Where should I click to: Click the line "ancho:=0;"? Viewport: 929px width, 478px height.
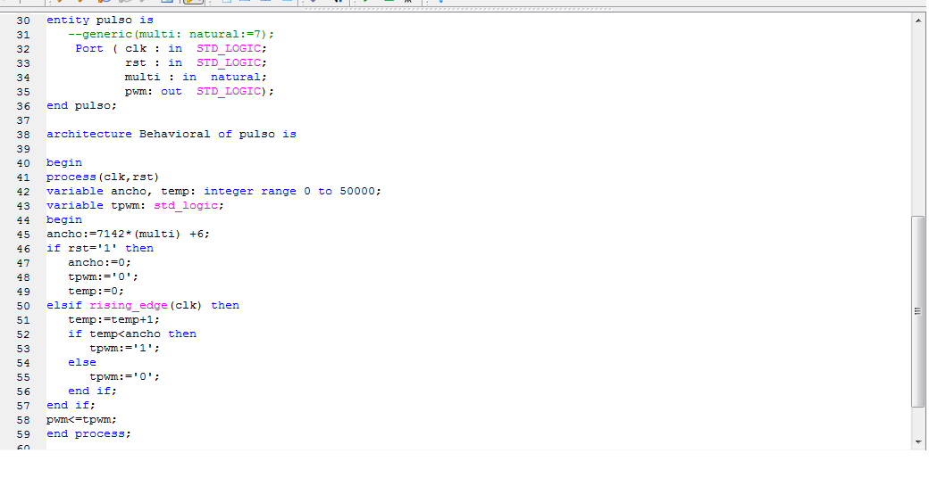99,262
